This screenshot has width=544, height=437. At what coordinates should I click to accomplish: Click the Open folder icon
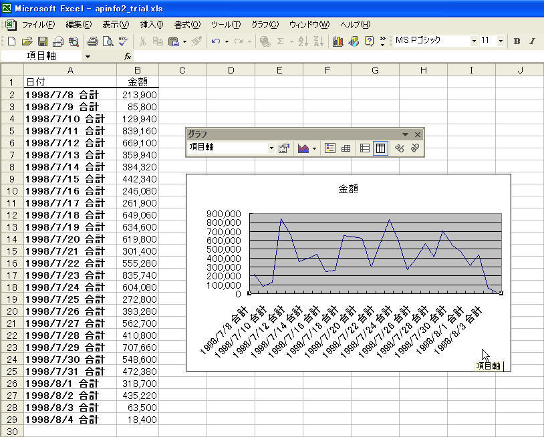pos(27,41)
